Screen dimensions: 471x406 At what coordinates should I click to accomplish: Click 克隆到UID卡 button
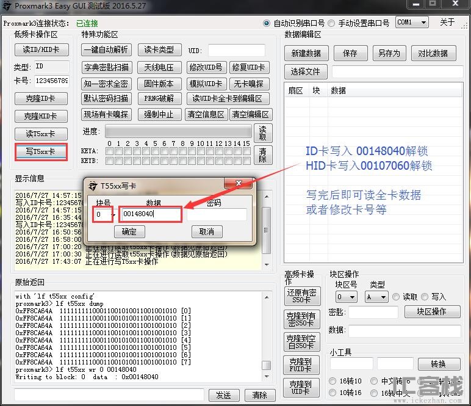click(x=301, y=387)
